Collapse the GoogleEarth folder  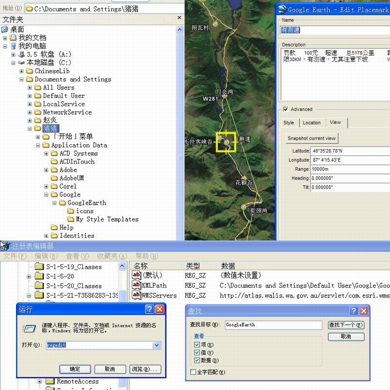pos(54,203)
